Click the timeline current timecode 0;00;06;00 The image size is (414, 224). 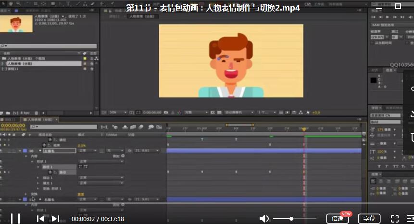pos(13,125)
